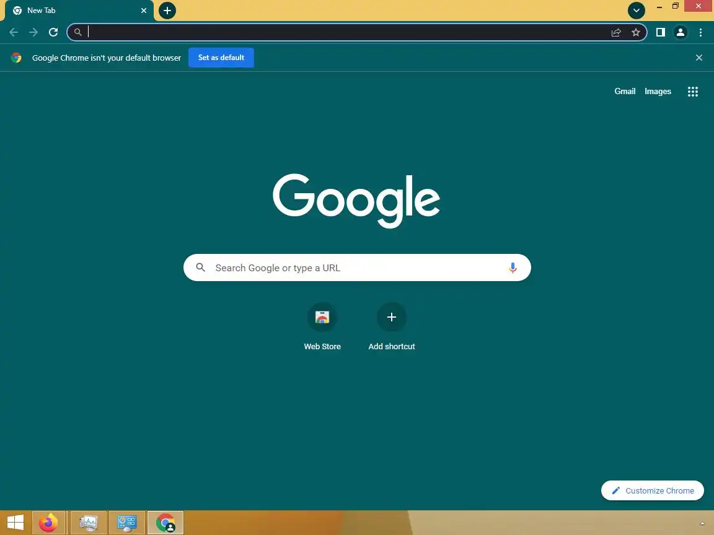This screenshot has height=535, width=714.
Task: Bookmark this tab with the star icon
Action: click(x=636, y=32)
